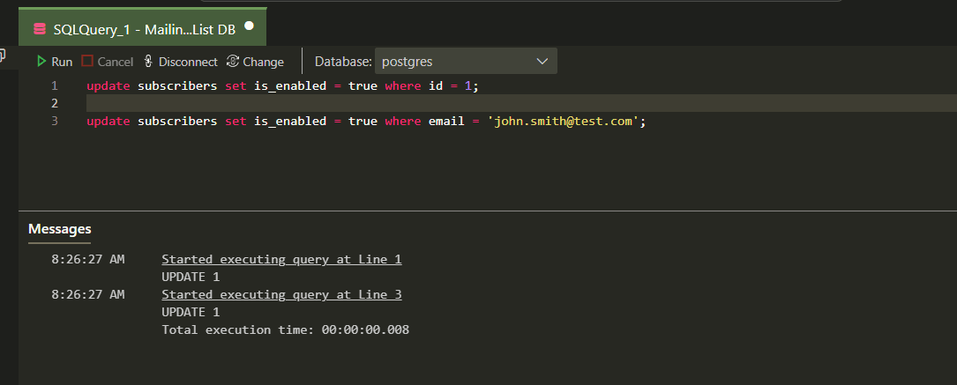Click the first 8:26:27 AM timestamp

click(x=88, y=259)
